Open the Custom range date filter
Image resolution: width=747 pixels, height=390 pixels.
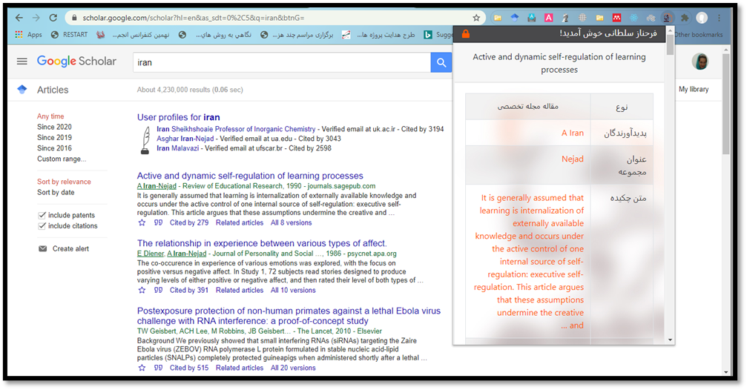(x=62, y=159)
